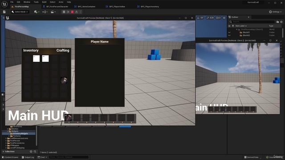The height and width of the screenshot is (160, 285).
Task: Click the console command input field
Action: (69, 157)
